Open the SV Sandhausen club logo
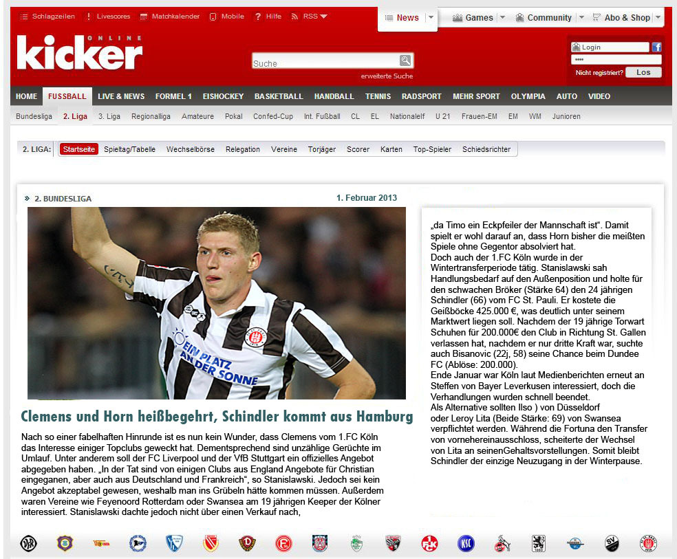The image size is (677, 559). coord(612,543)
